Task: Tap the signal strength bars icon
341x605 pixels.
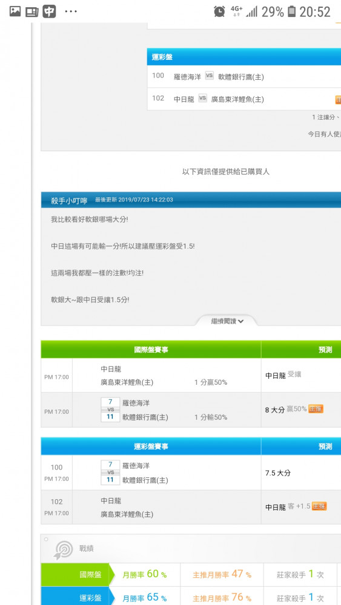Action: (x=251, y=12)
